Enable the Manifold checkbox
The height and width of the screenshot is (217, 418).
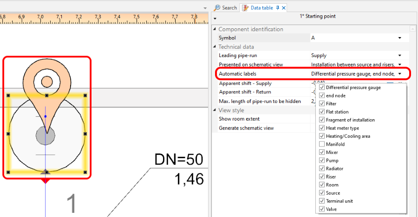(322, 144)
